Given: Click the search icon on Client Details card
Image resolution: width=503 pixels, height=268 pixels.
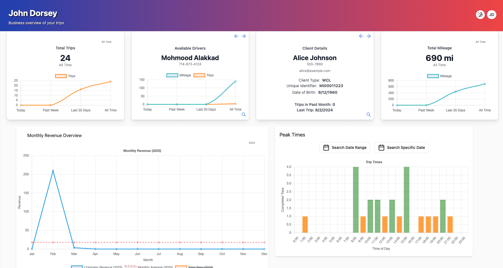Looking at the screenshot, I should pyautogui.click(x=369, y=115).
